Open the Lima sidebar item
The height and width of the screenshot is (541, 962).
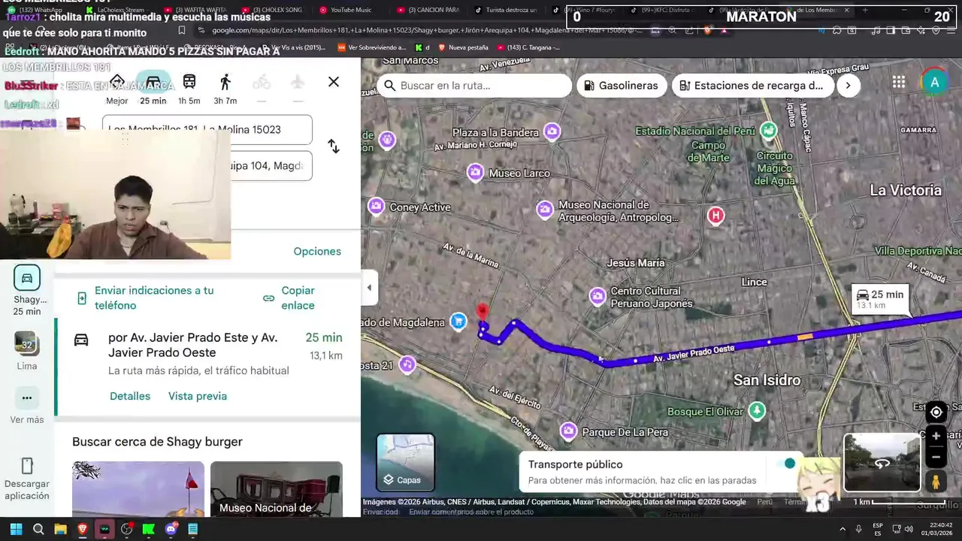click(27, 351)
